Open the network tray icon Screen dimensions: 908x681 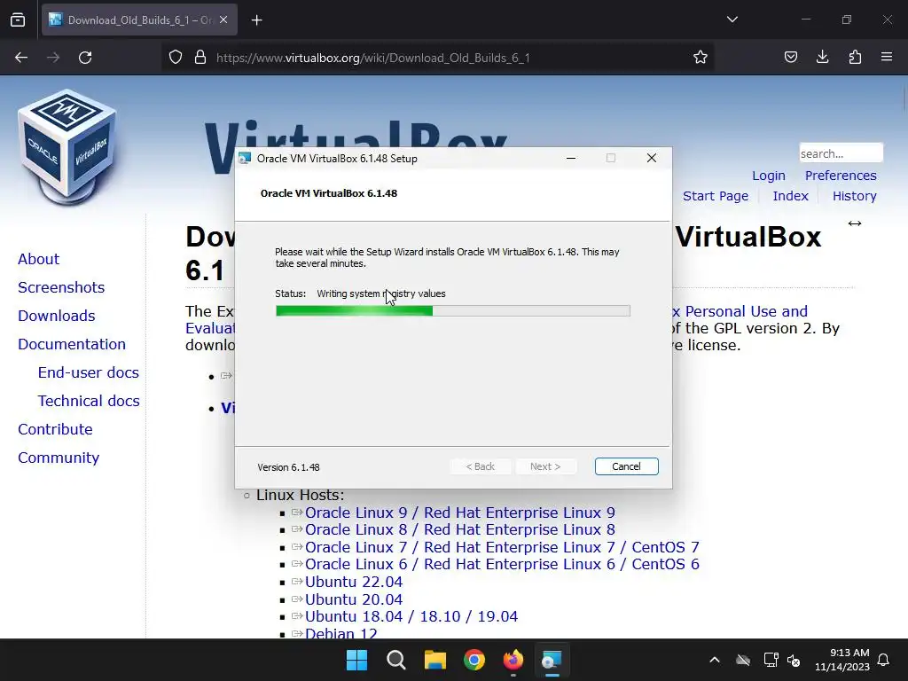click(771, 660)
